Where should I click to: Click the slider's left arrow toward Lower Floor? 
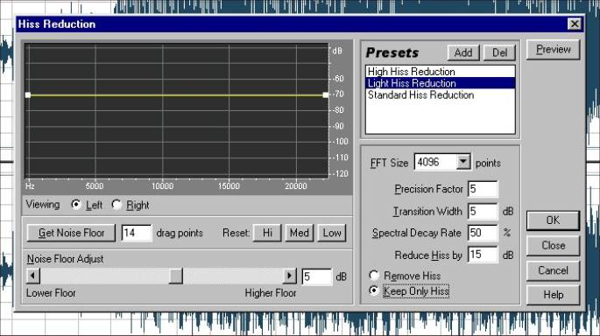tap(33, 276)
